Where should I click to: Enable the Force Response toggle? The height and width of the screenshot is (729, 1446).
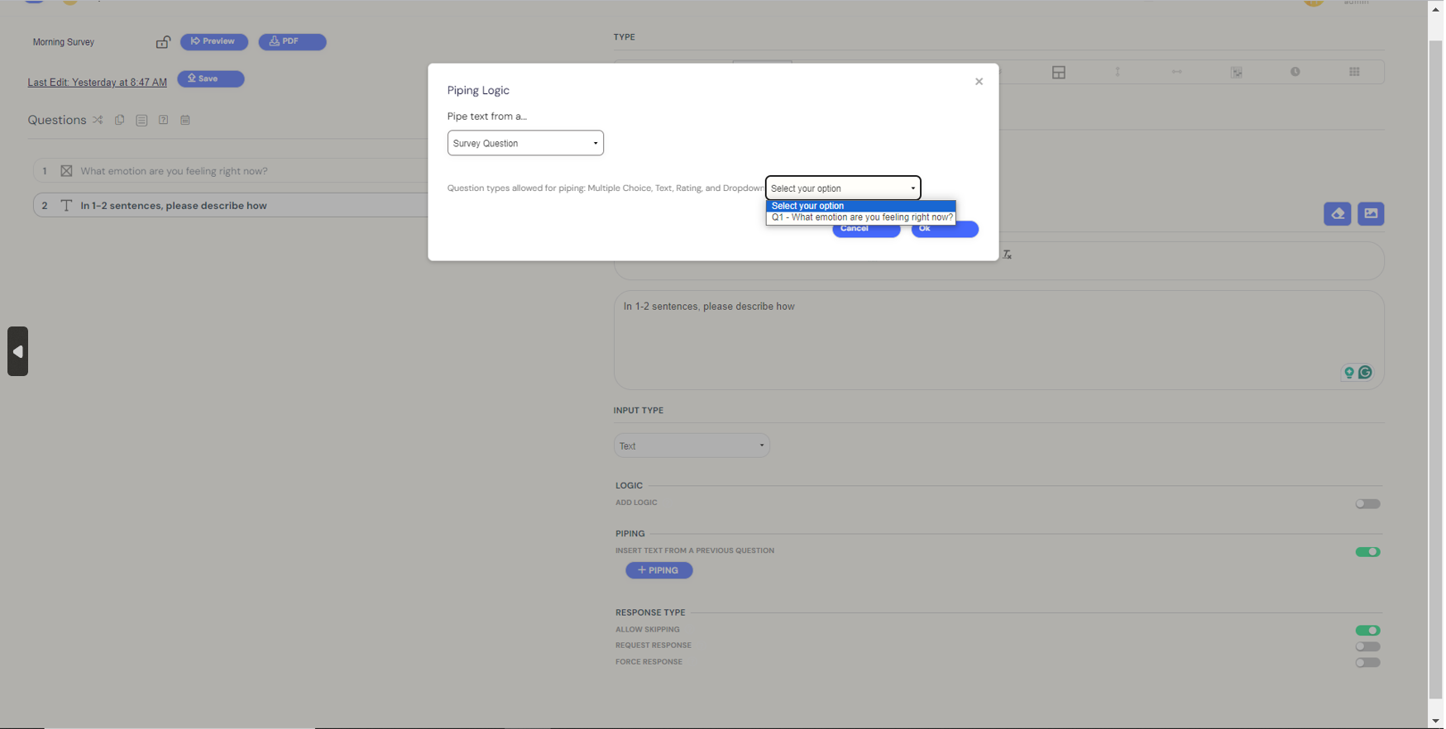(1367, 662)
